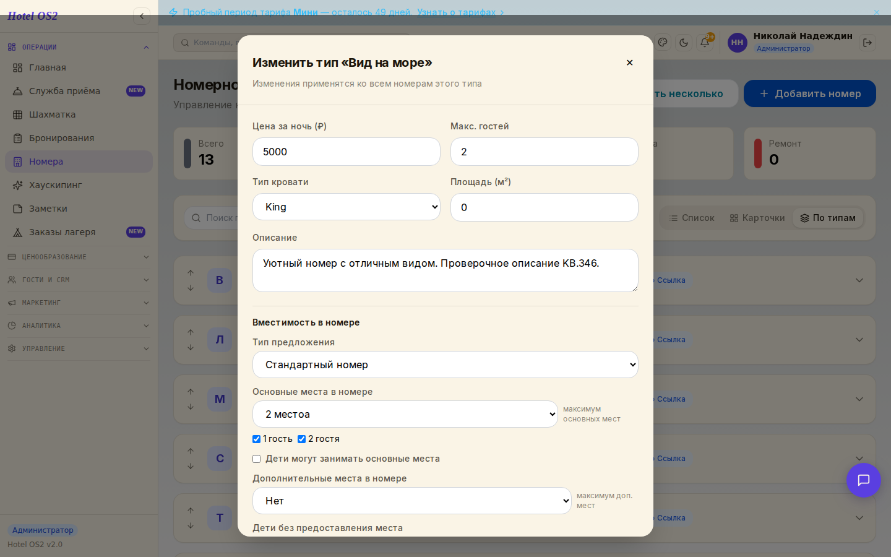Enable Дети могут занимать основные места
This screenshot has height=557, width=891.
click(x=256, y=459)
